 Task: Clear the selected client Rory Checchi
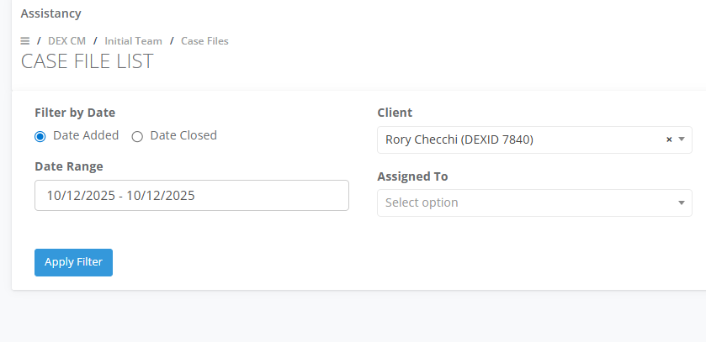click(x=669, y=139)
